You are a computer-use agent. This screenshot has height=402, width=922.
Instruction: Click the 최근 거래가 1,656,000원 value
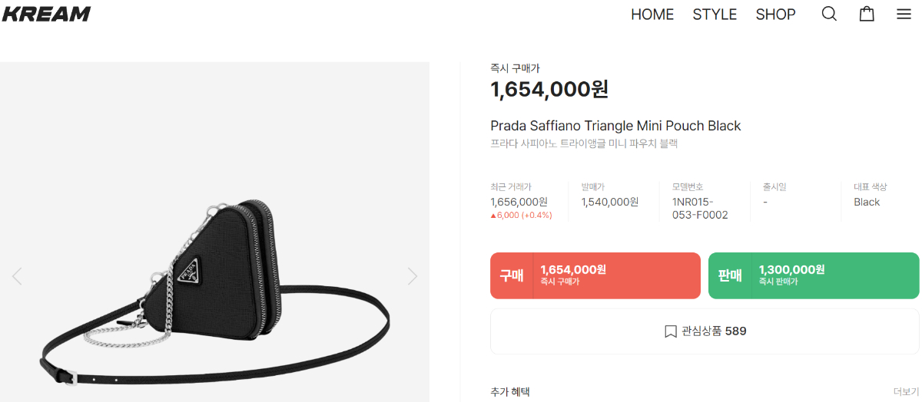pos(519,202)
